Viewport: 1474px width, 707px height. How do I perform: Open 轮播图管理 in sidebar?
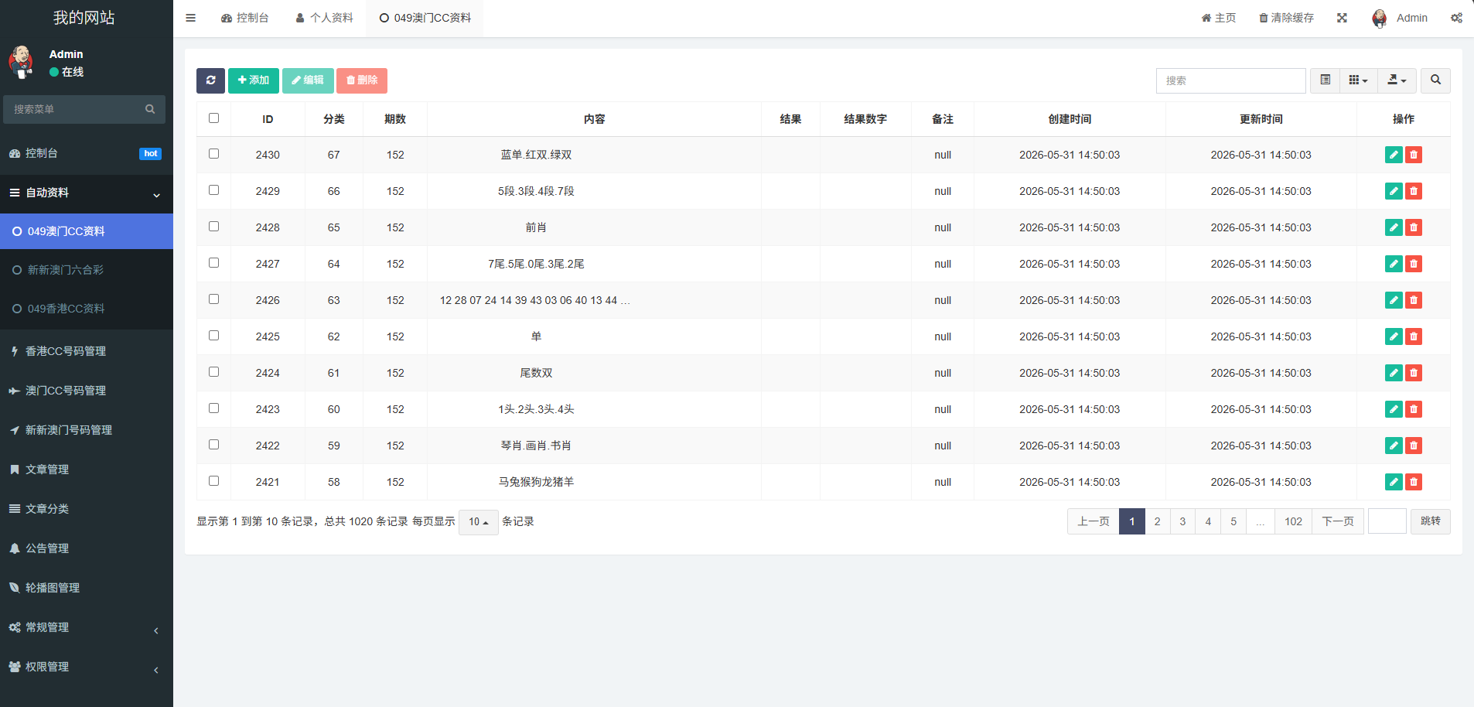(87, 588)
